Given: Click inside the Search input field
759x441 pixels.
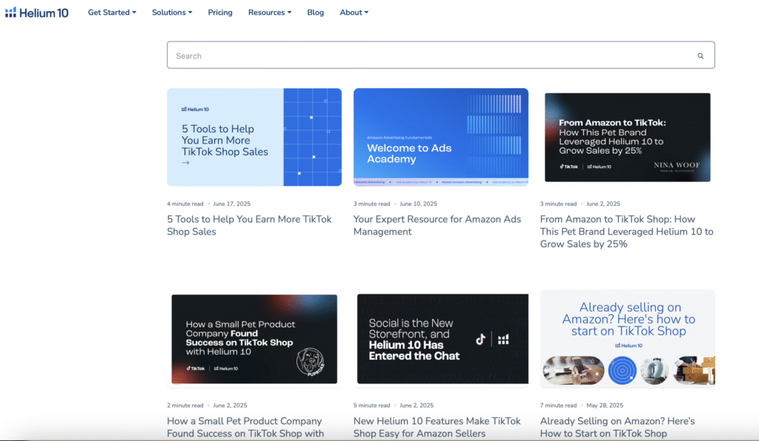Looking at the screenshot, I should tap(430, 55).
